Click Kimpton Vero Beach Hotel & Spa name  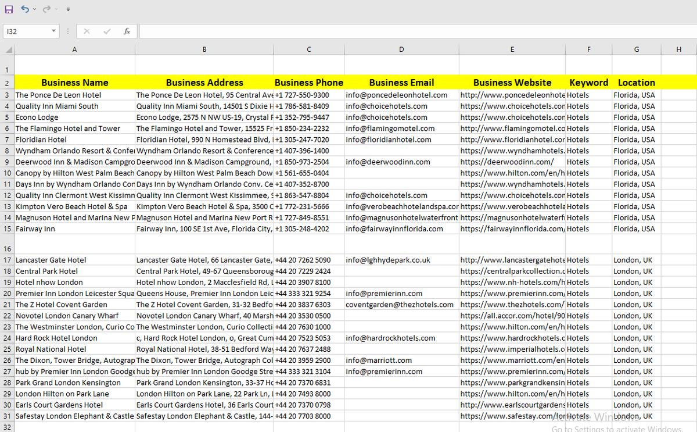click(74, 206)
